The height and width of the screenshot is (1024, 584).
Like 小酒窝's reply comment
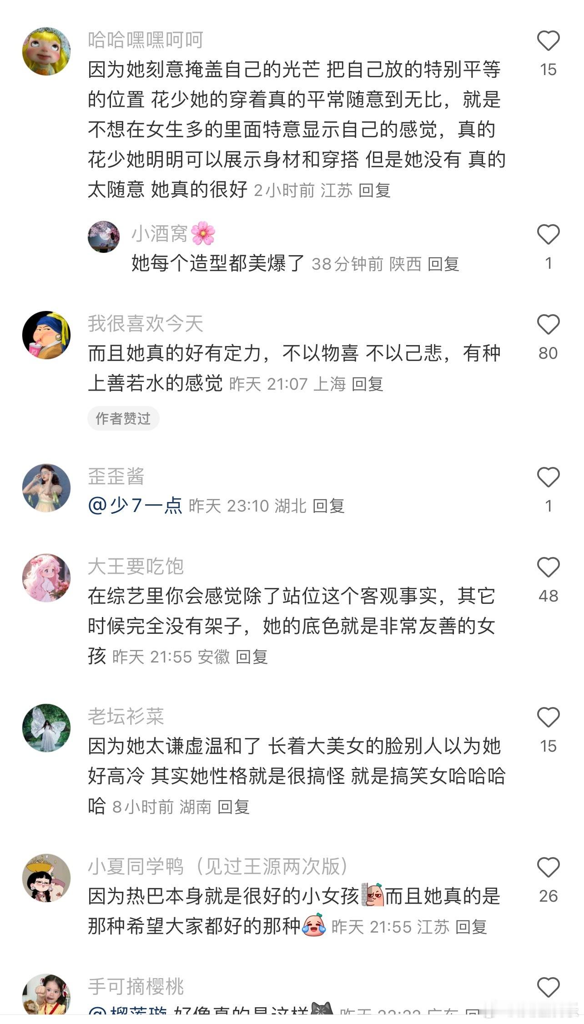point(548,235)
